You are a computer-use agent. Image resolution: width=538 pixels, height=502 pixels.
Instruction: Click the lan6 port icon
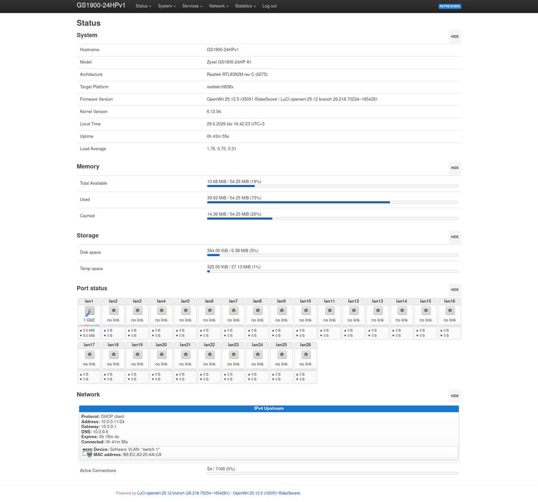click(x=209, y=310)
